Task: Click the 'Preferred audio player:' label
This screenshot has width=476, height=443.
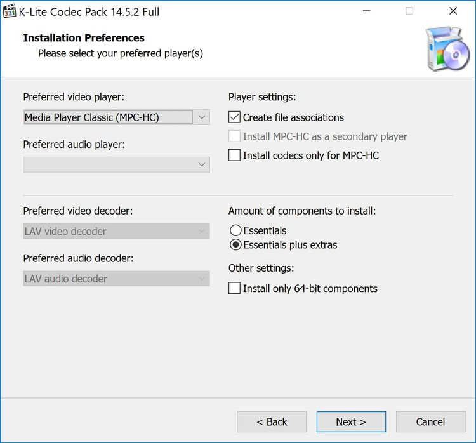Action: pos(74,144)
